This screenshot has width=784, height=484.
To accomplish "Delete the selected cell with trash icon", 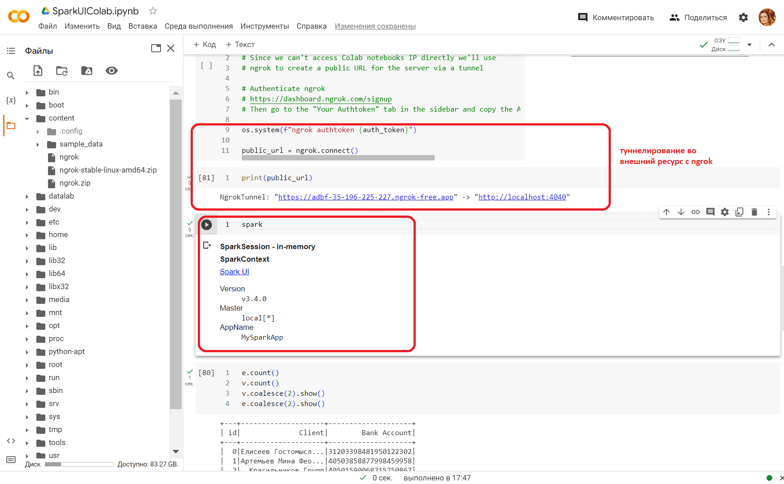I will tap(754, 212).
